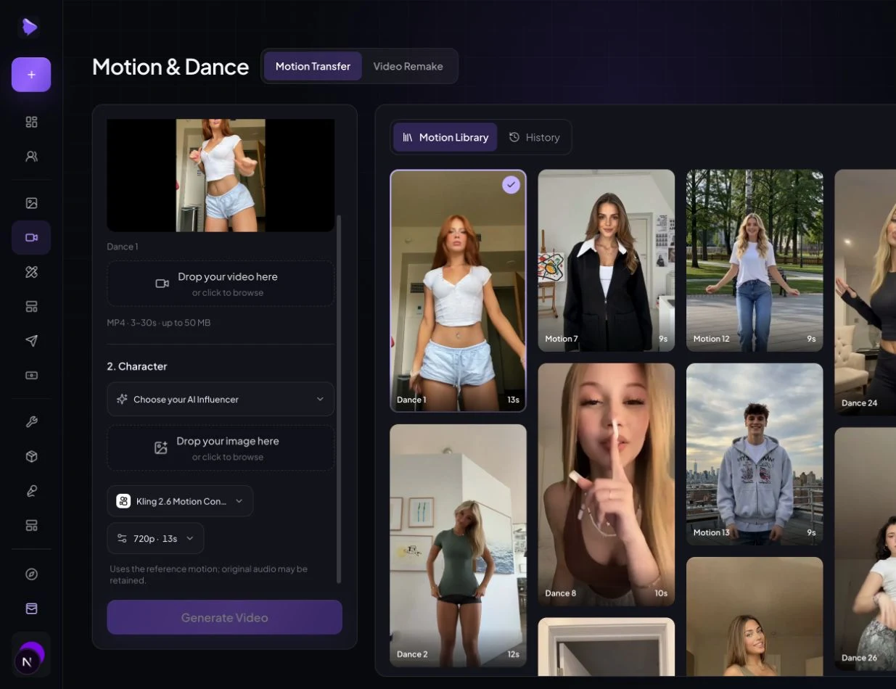Select the Dance 24 thumbnail
Image resolution: width=896 pixels, height=689 pixels.
pos(866,292)
